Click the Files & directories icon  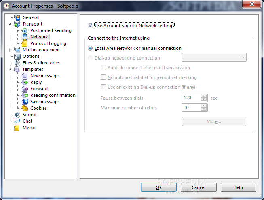coord(17,63)
